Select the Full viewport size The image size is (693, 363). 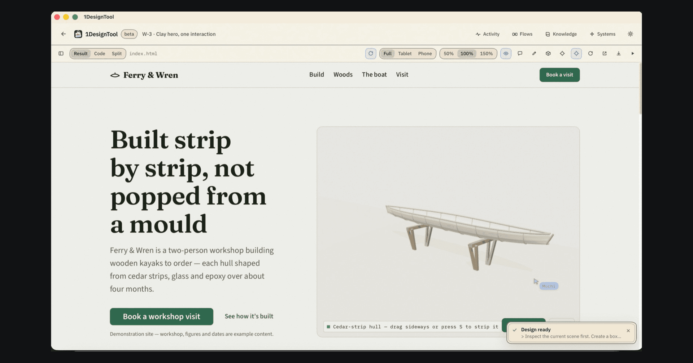click(x=387, y=54)
